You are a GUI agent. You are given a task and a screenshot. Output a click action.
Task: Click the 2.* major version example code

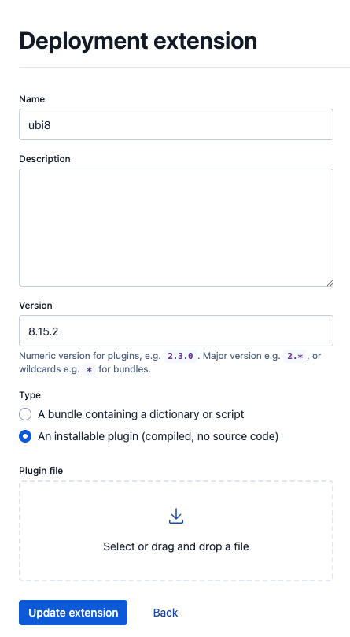(295, 356)
